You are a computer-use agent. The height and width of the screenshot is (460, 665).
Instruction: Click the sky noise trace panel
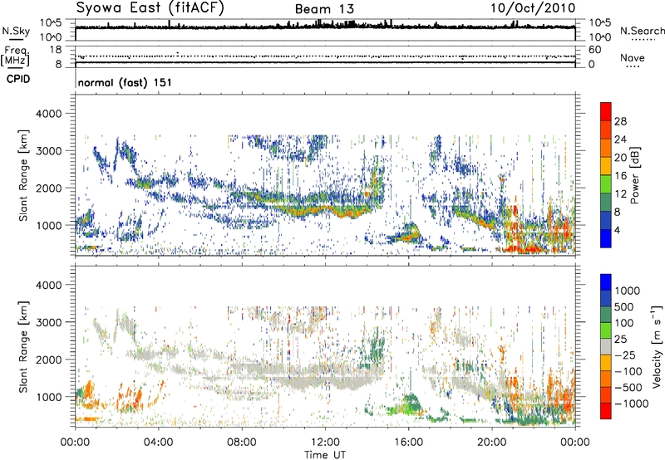coord(325,30)
